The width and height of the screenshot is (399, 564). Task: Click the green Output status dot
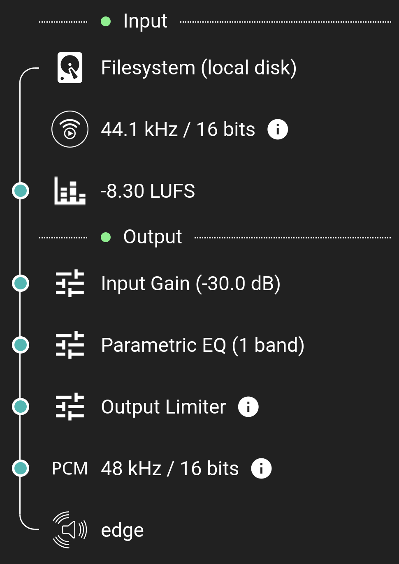point(106,237)
